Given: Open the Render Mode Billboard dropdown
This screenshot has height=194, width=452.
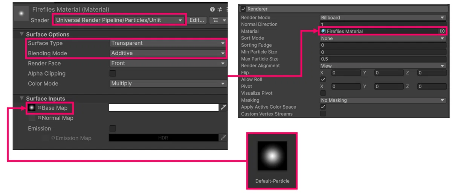Looking at the screenshot, I should 383,17.
